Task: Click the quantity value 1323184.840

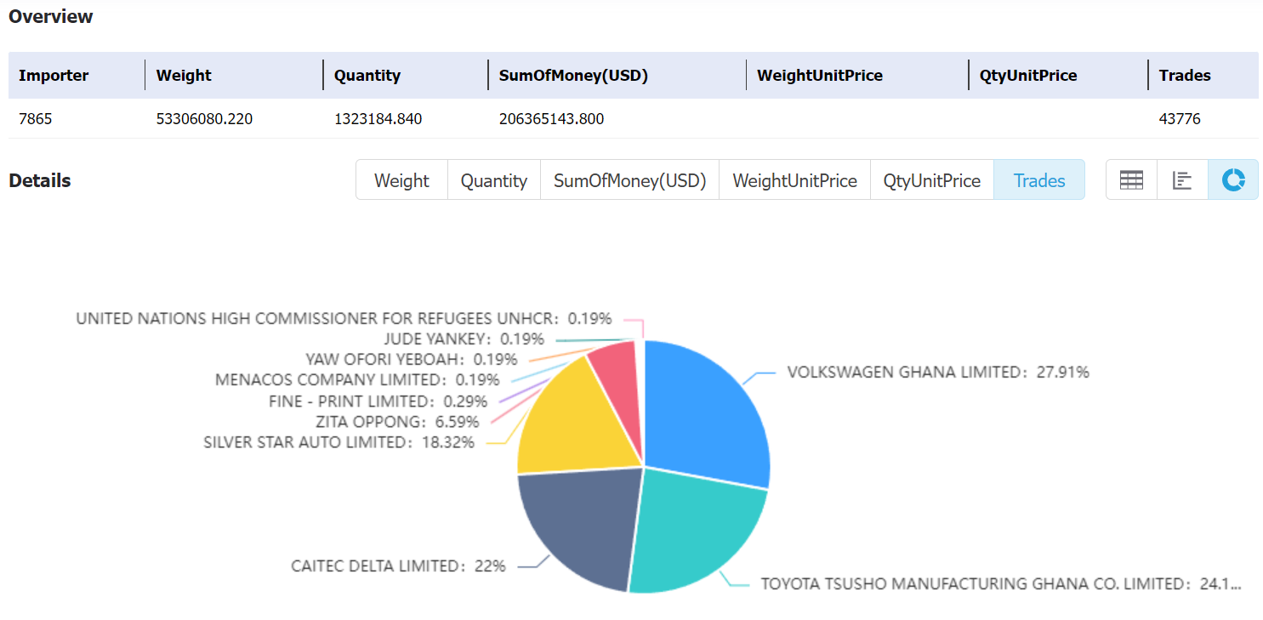Action: click(x=378, y=119)
